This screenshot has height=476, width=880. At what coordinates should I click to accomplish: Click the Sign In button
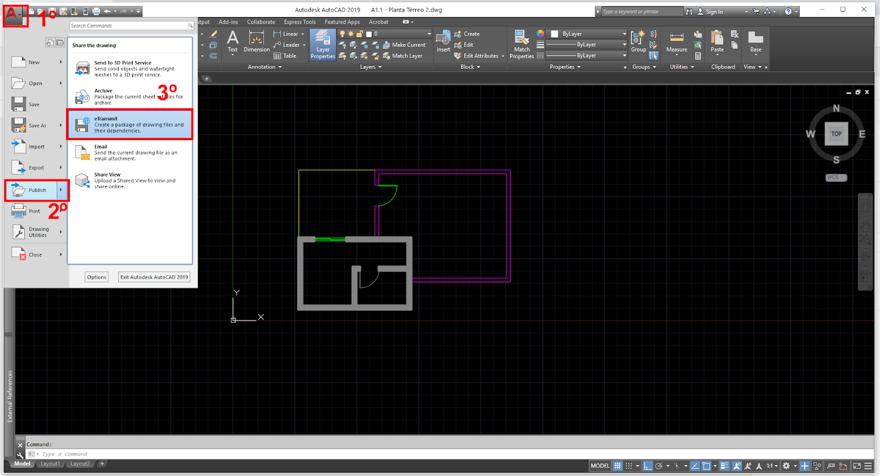pyautogui.click(x=710, y=12)
